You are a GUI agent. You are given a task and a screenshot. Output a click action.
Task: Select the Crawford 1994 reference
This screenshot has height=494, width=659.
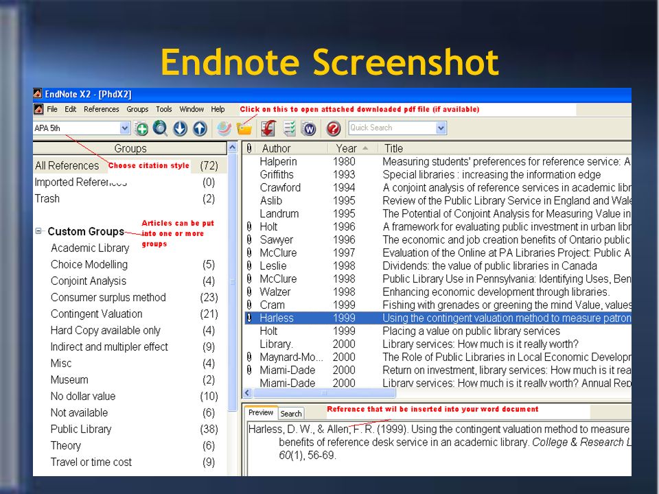pyautogui.click(x=437, y=188)
